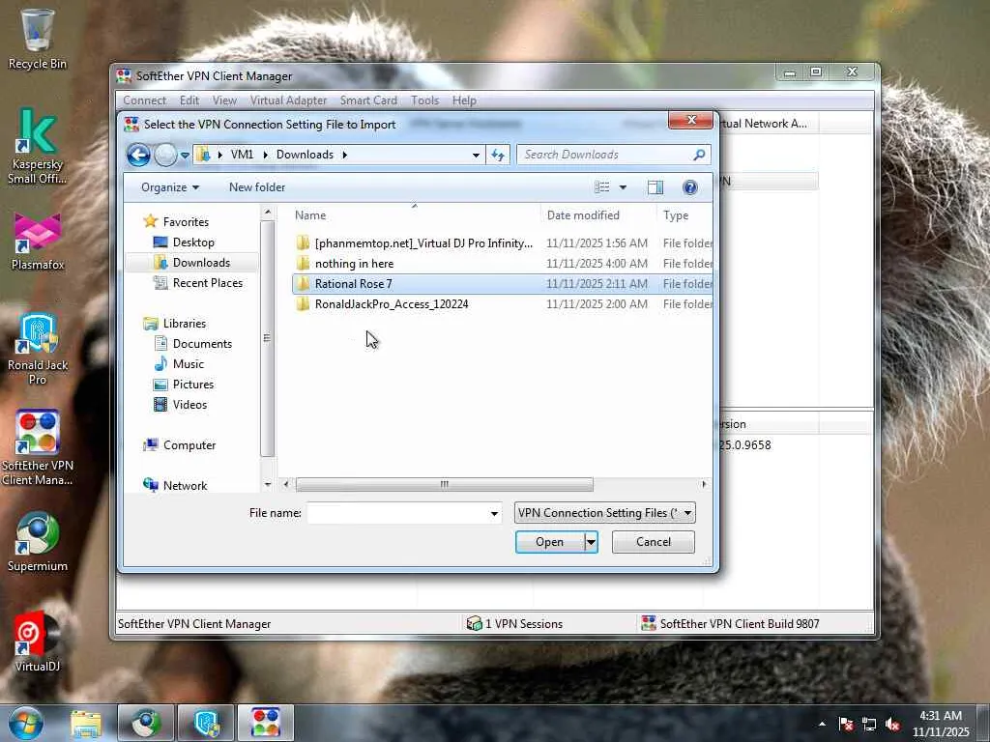Open Windows Explorer from taskbar

86,723
